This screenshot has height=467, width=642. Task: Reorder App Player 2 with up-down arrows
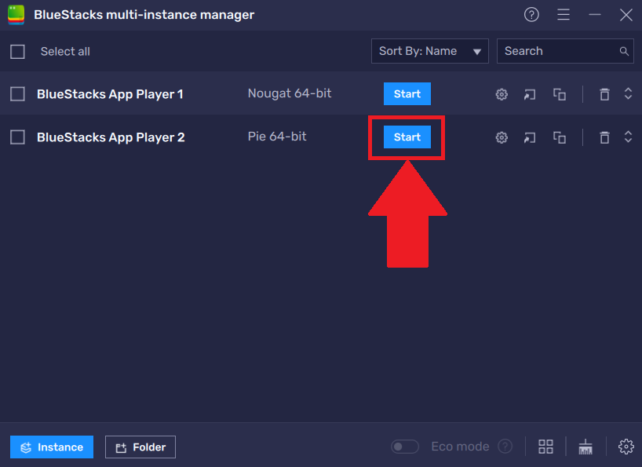click(628, 137)
